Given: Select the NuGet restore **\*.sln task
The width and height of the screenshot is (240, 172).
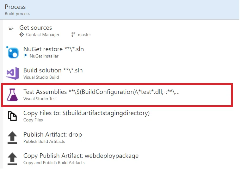Looking at the screenshot, I should click(x=53, y=49).
